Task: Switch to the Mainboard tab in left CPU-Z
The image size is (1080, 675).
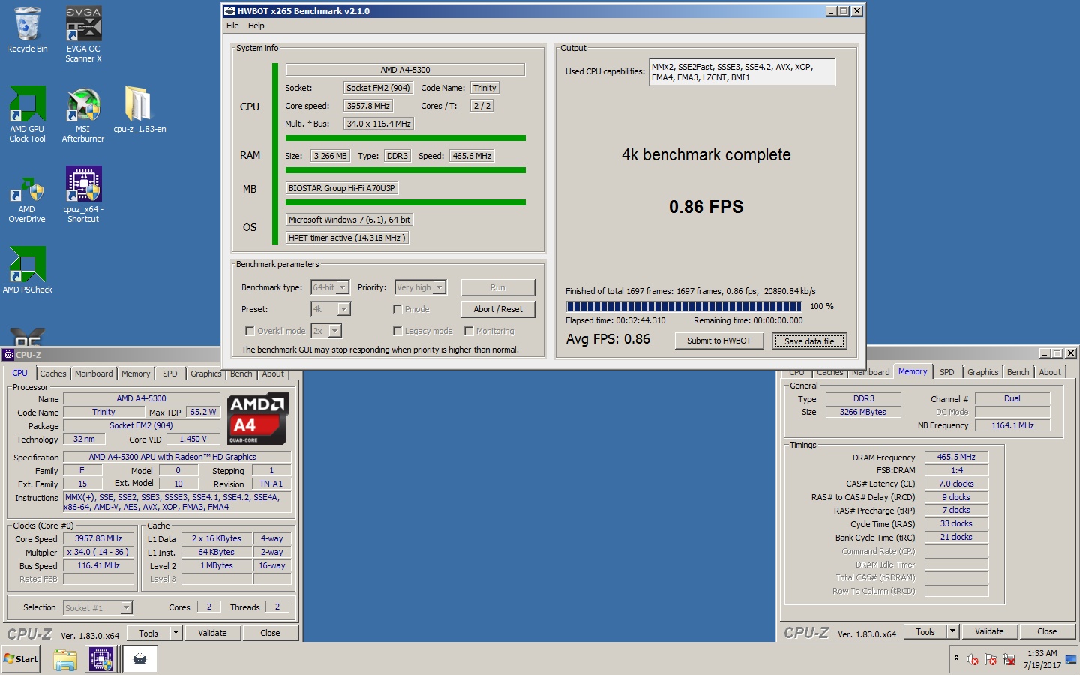Action: (x=94, y=373)
